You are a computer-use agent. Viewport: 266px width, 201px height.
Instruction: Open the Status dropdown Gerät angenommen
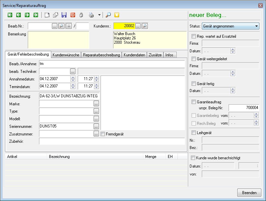231,26
